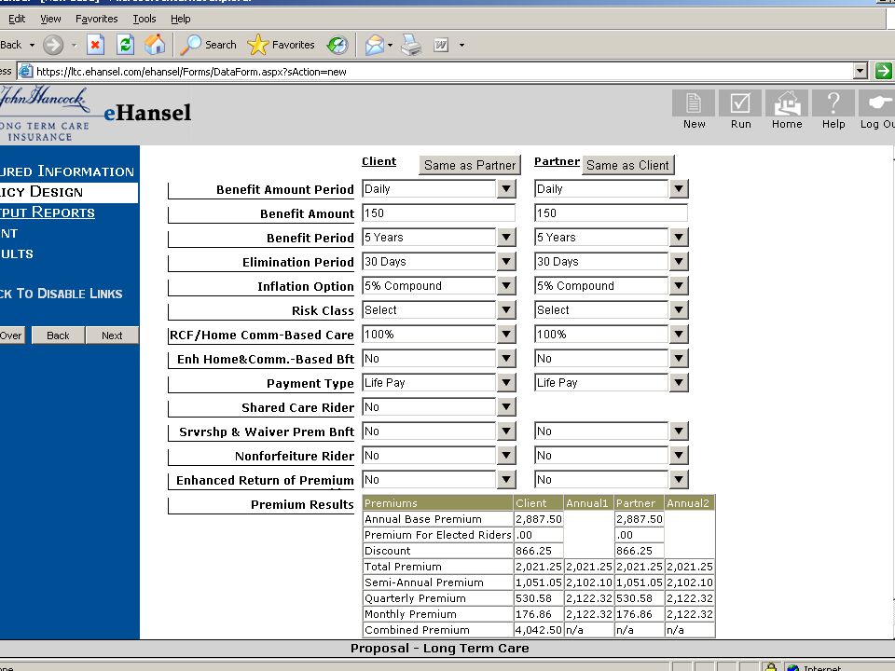
Task: Open Client Inflation Option dropdown
Action: [x=506, y=286]
